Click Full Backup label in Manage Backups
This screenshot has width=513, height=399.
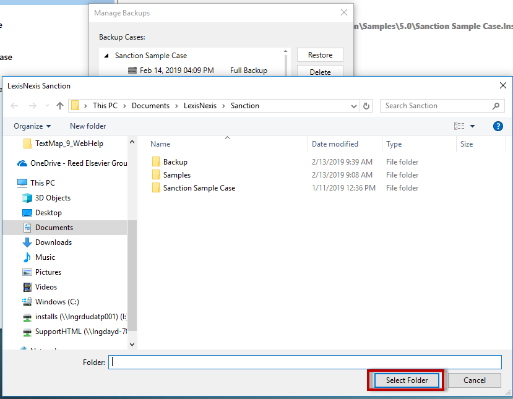[x=249, y=71]
